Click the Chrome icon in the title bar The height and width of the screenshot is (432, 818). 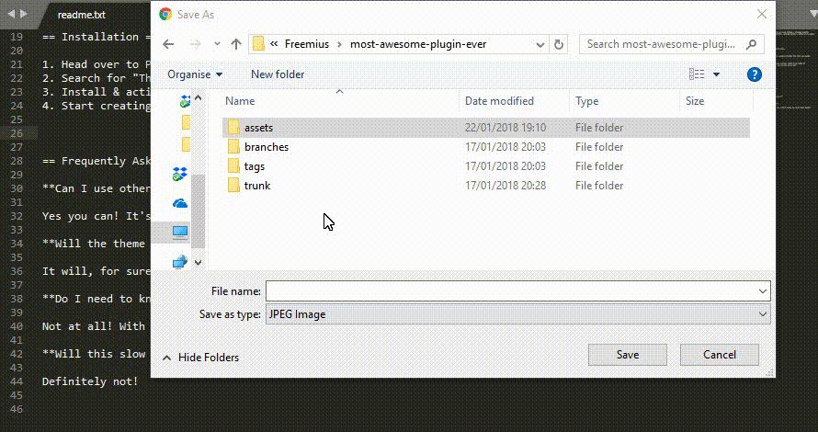click(x=165, y=14)
